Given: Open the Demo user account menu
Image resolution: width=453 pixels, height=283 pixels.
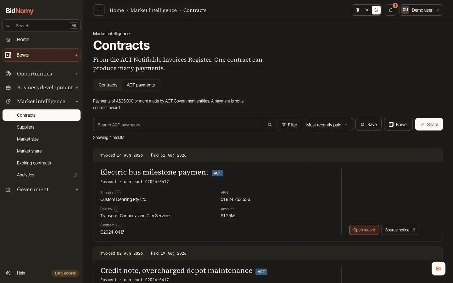Looking at the screenshot, I should coord(421,10).
